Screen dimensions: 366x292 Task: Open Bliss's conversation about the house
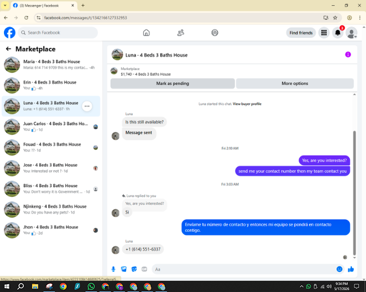[x=51, y=189]
